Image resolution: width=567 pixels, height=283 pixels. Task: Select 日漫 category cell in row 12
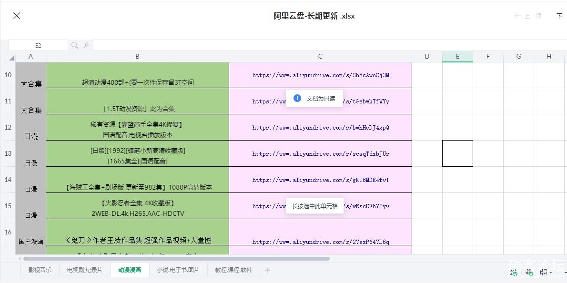coord(31,127)
